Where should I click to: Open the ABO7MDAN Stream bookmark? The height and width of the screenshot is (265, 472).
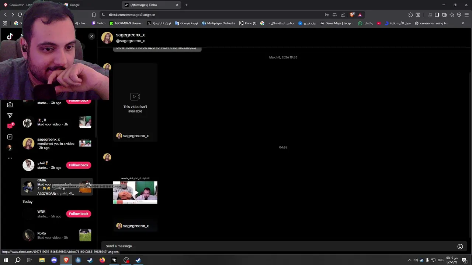click(x=126, y=23)
